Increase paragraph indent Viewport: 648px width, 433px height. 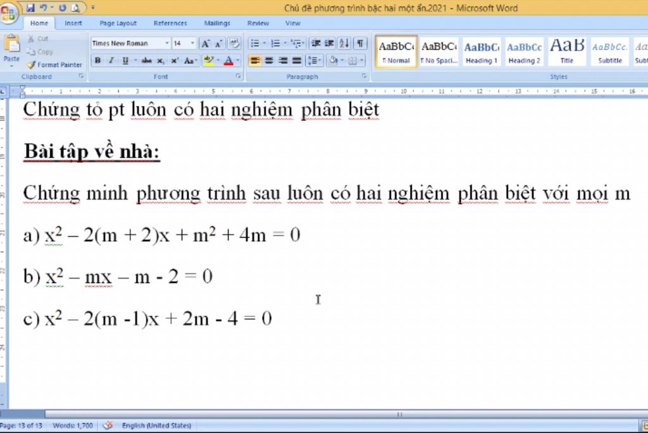point(329,44)
